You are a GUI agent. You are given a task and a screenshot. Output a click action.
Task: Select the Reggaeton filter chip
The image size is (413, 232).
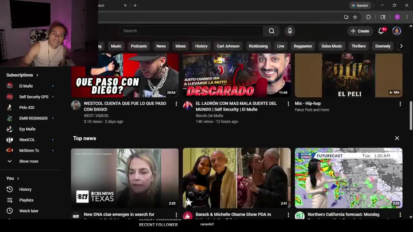pyautogui.click(x=303, y=46)
